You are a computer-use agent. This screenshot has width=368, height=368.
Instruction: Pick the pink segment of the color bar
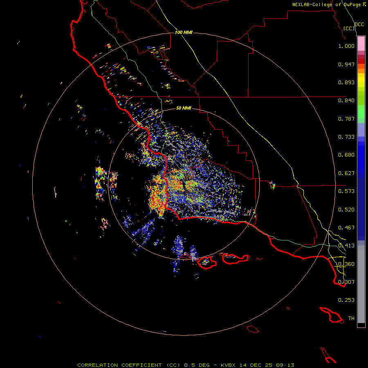pyautogui.click(x=361, y=44)
